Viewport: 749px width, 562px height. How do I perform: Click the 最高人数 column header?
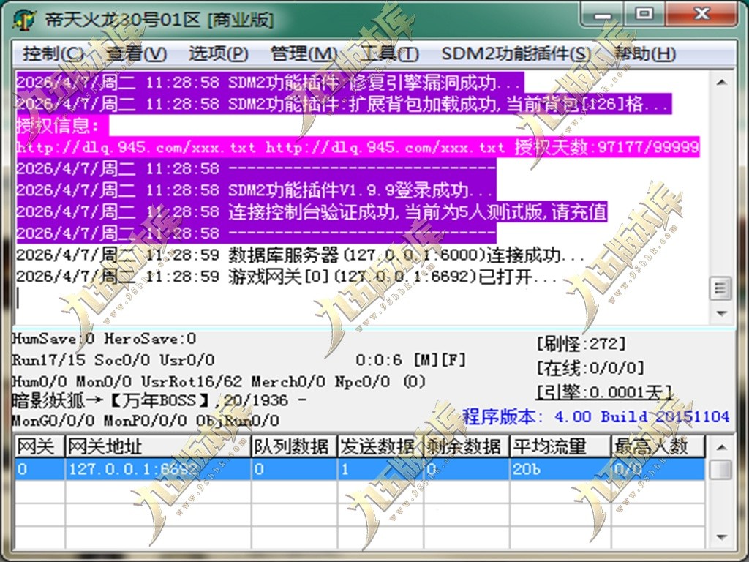(658, 447)
